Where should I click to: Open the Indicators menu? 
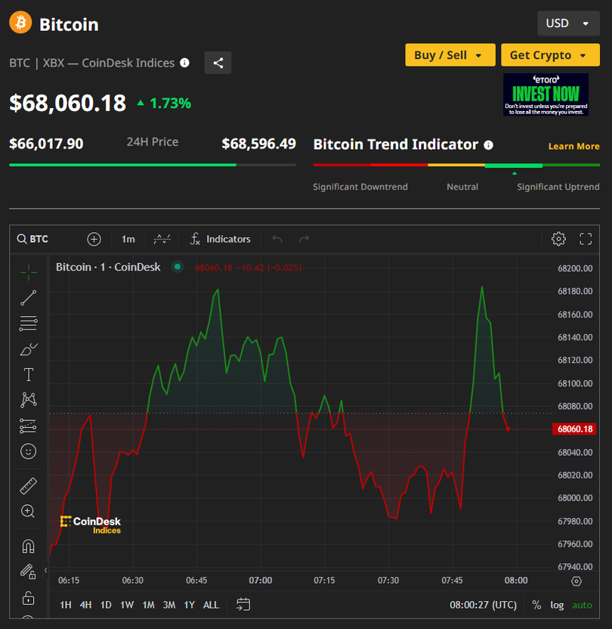point(220,239)
